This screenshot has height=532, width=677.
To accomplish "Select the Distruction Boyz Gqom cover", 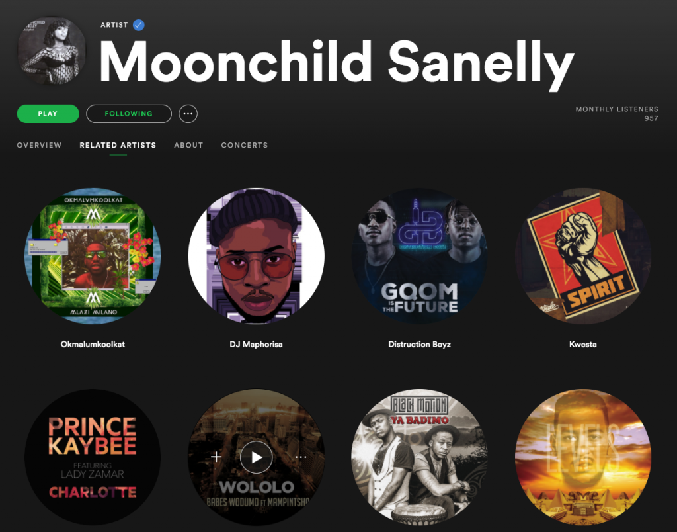I will pyautogui.click(x=419, y=256).
